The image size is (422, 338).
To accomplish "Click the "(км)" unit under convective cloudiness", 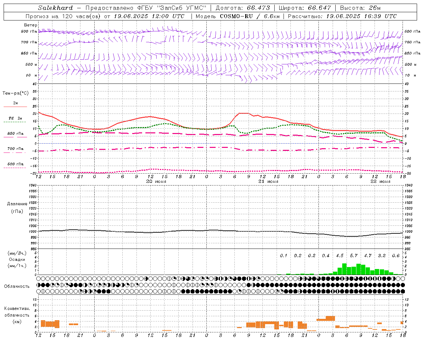I will pos(17,321).
